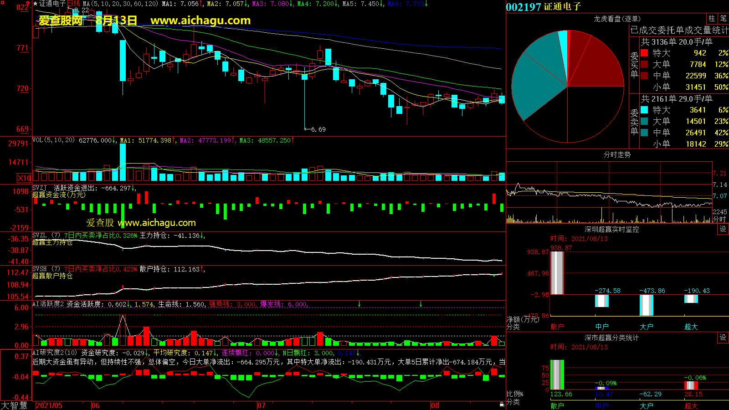
Task: Click the 大智慧 logo at bottom left
Action: click(x=15, y=405)
